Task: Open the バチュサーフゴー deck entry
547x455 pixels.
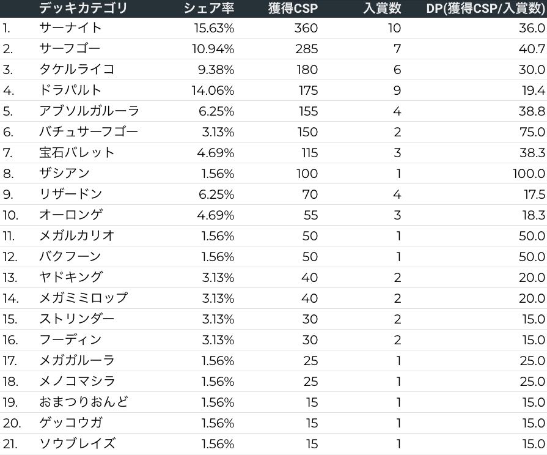Action: click(x=89, y=132)
